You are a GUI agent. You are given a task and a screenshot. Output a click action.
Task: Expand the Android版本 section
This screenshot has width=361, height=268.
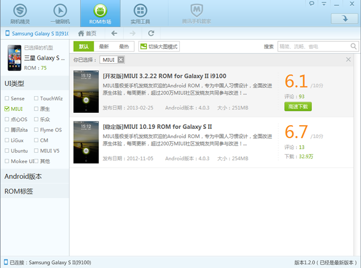coord(35,176)
